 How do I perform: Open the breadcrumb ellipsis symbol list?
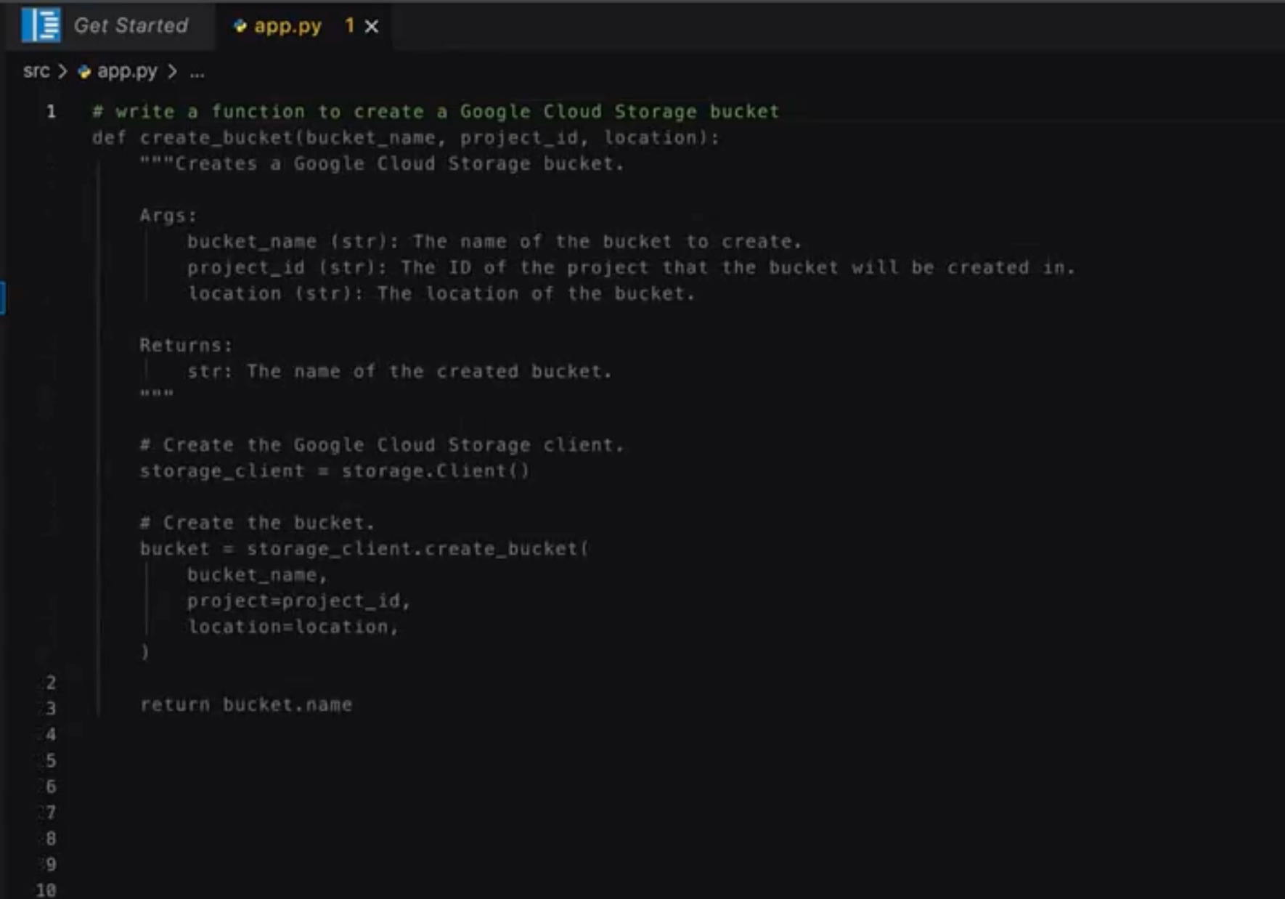pyautogui.click(x=197, y=72)
